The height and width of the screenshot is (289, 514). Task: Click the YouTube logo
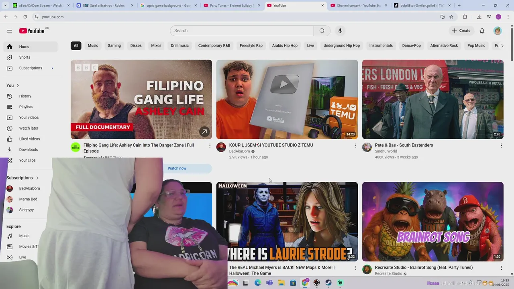click(32, 31)
